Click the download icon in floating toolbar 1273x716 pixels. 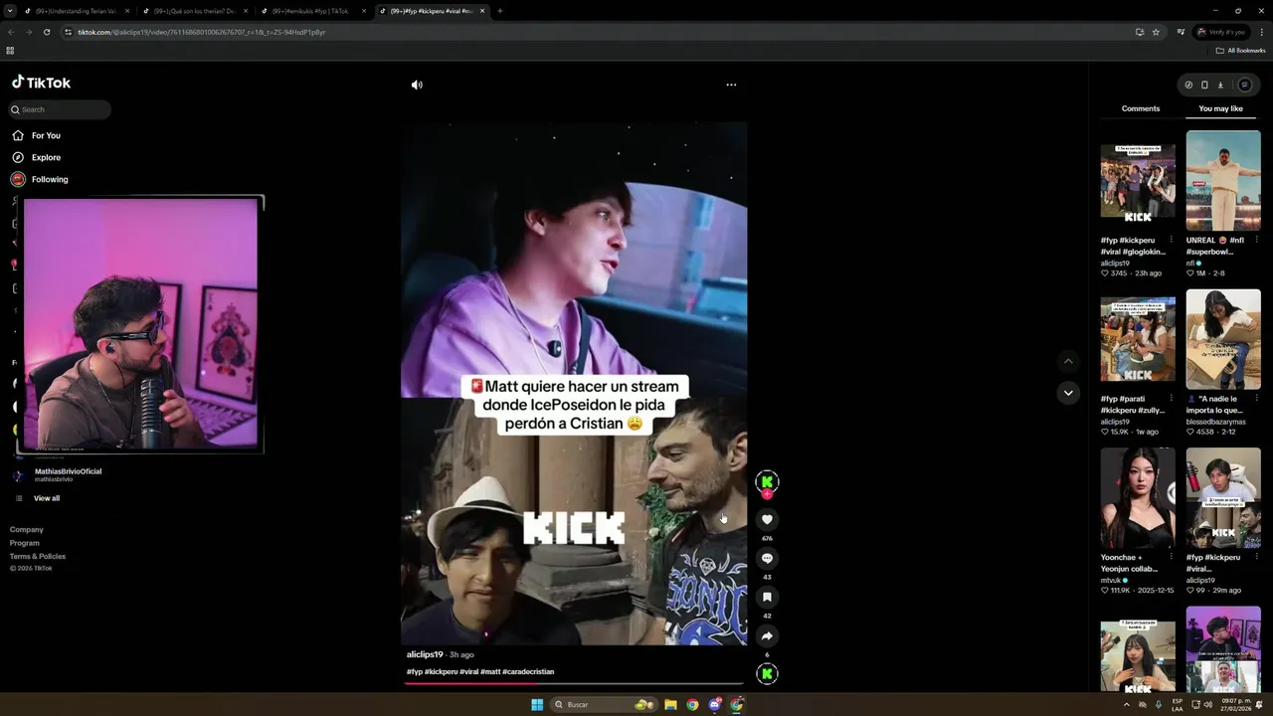[1220, 85]
